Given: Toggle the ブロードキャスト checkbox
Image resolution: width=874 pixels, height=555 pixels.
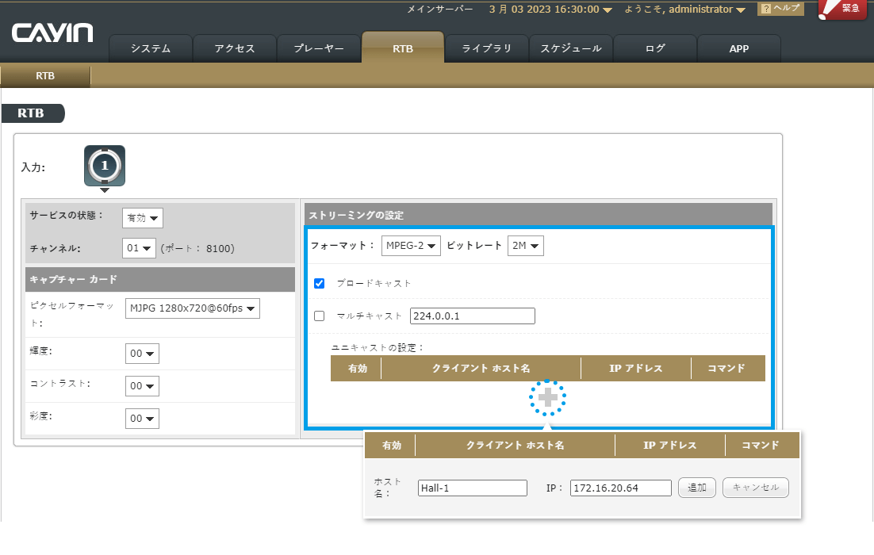Looking at the screenshot, I should tap(320, 284).
